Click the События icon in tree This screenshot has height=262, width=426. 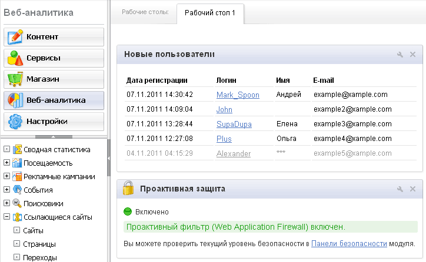click(x=18, y=190)
